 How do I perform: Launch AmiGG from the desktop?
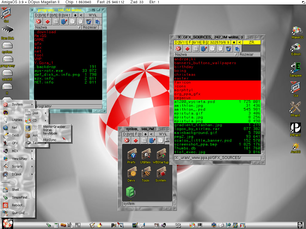(296, 148)
